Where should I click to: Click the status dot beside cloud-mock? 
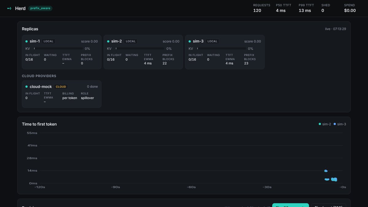pos(27,87)
